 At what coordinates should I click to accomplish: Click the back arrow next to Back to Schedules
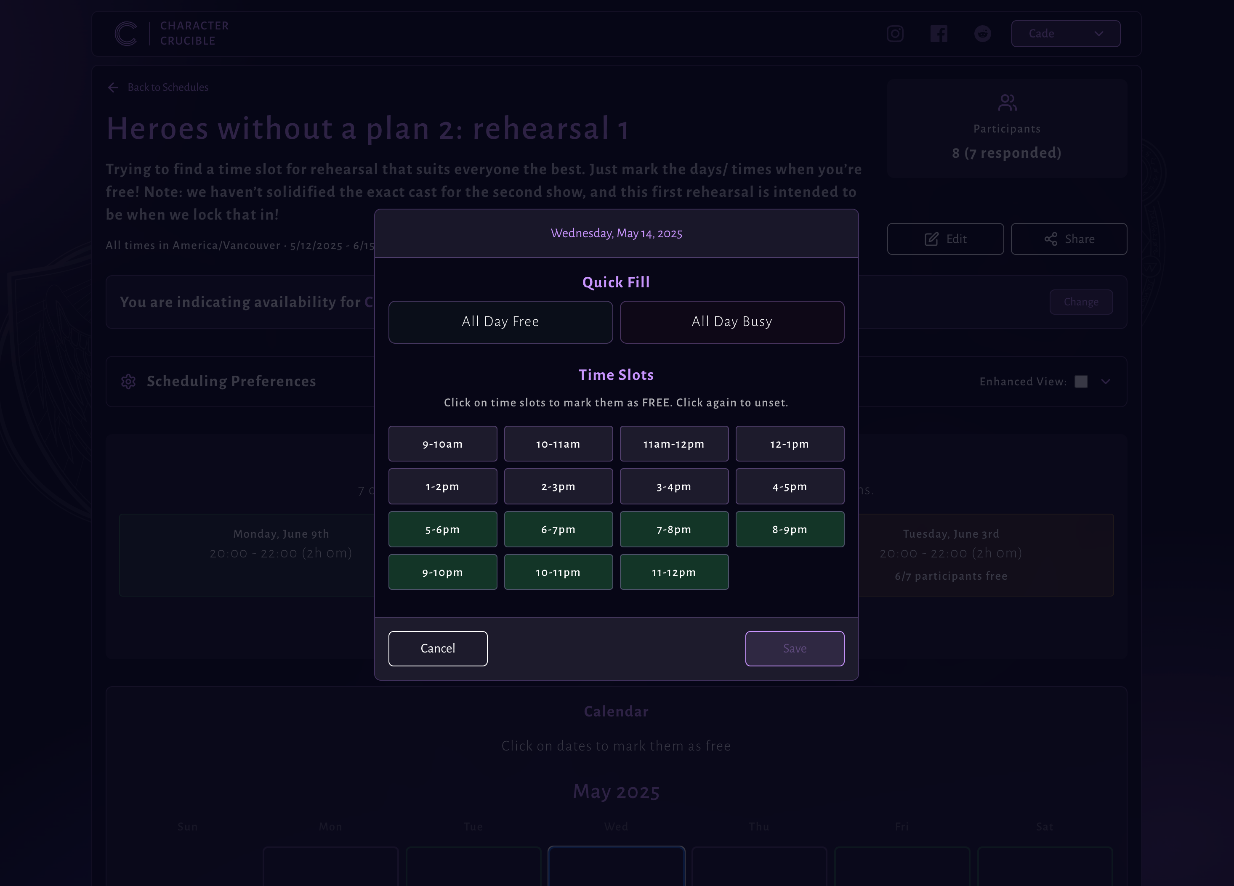tap(113, 87)
